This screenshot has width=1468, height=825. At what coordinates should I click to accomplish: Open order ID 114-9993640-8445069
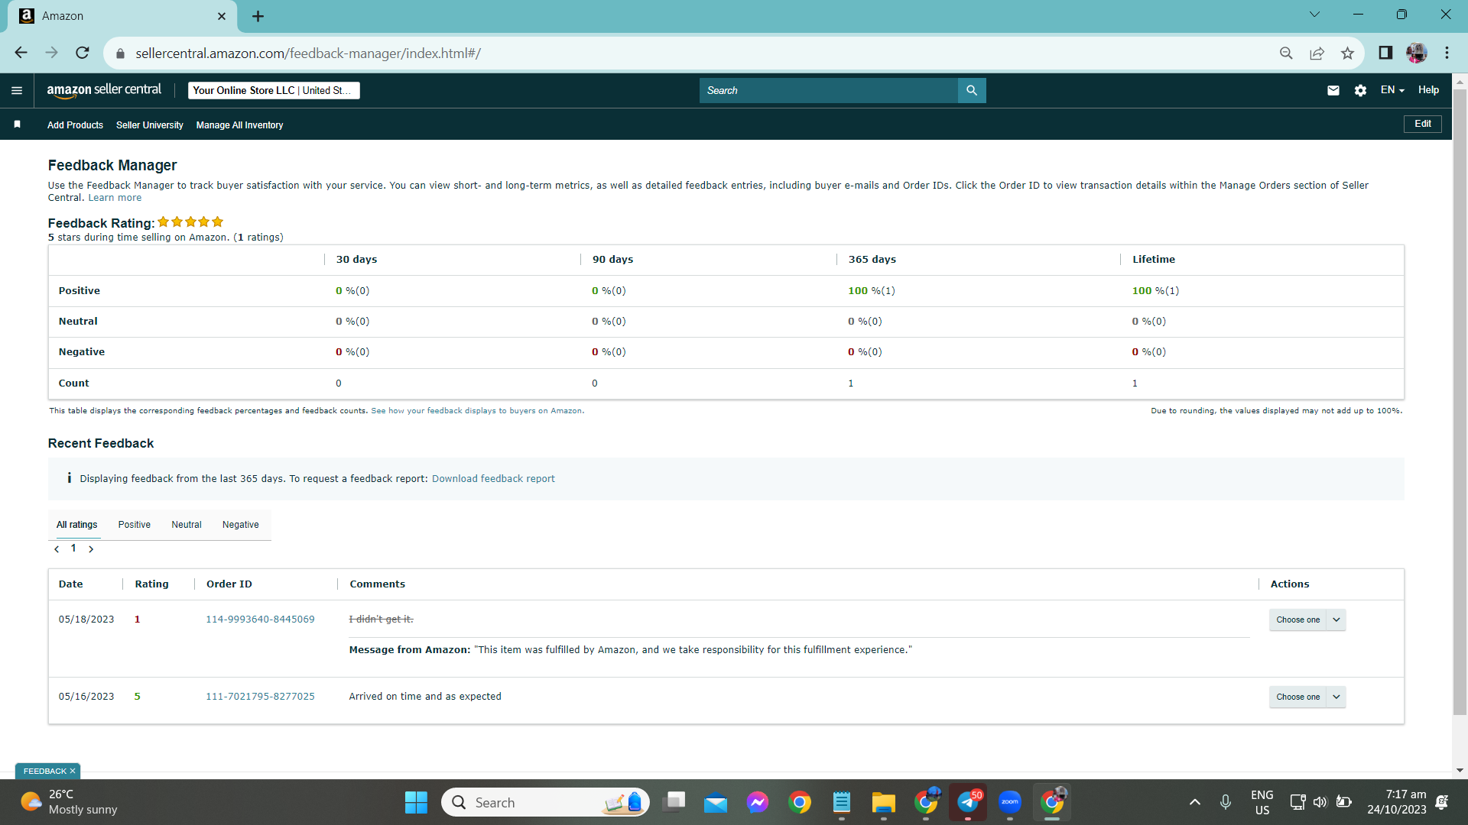[260, 620]
